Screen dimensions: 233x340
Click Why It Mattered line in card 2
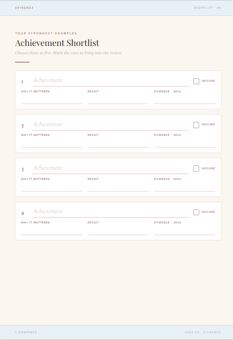(52, 143)
